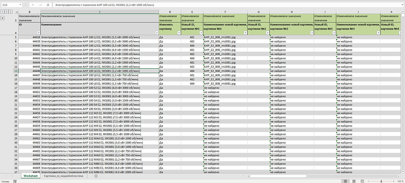
Task: Switch to Normal view icon in status bar
Action: (x=345, y=181)
